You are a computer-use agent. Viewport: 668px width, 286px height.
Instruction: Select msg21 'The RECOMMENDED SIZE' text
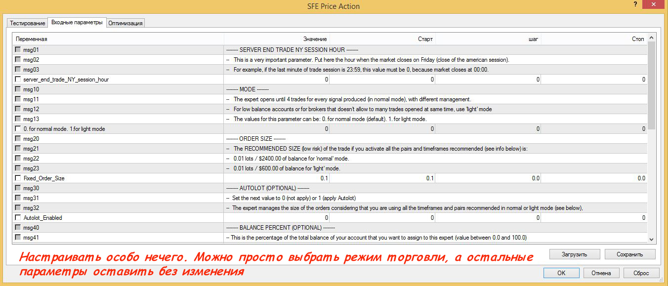[x=377, y=149]
